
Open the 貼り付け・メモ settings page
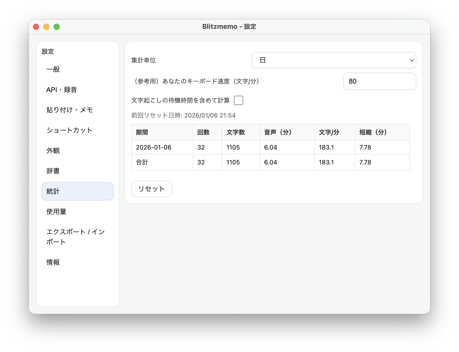click(69, 110)
